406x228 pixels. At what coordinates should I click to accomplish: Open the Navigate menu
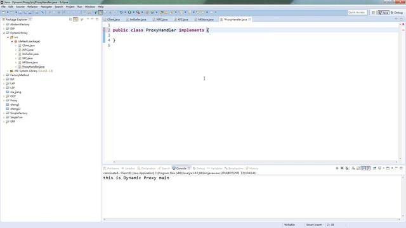(46, 7)
